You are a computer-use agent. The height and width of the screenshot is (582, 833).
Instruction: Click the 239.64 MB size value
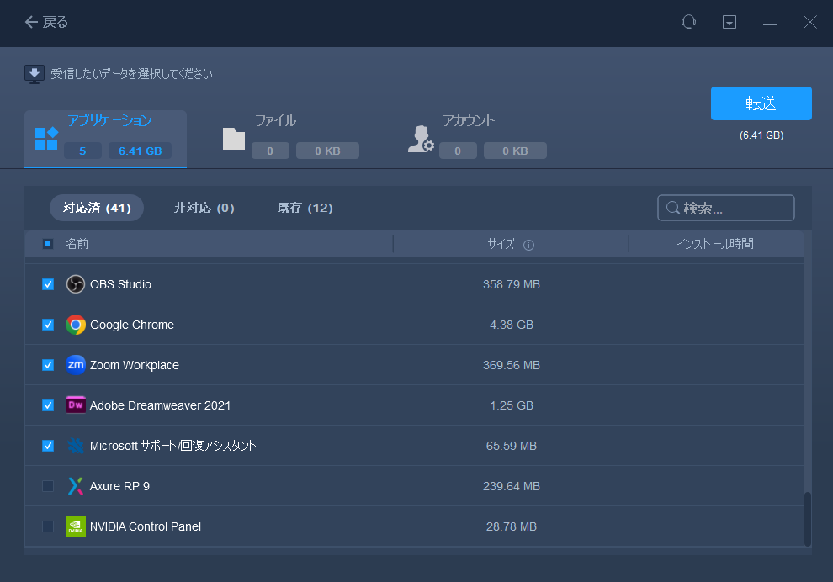(512, 486)
